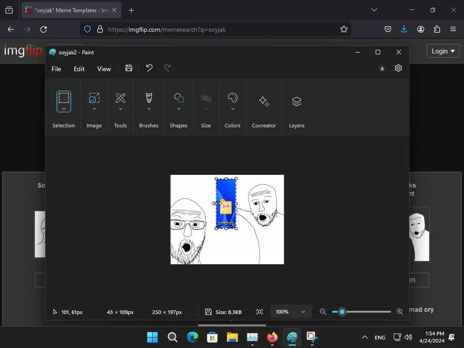The image size is (464, 348).
Task: Open the volume speaker tray icon
Action: pos(408,337)
